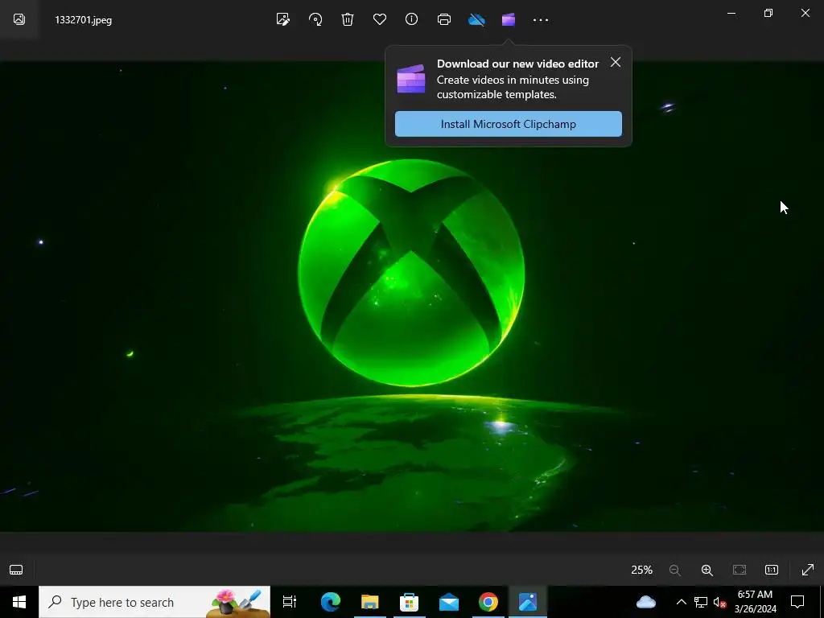Click the weather cloud icon in the taskbar
Image resolution: width=824 pixels, height=618 pixels.
pos(646,602)
